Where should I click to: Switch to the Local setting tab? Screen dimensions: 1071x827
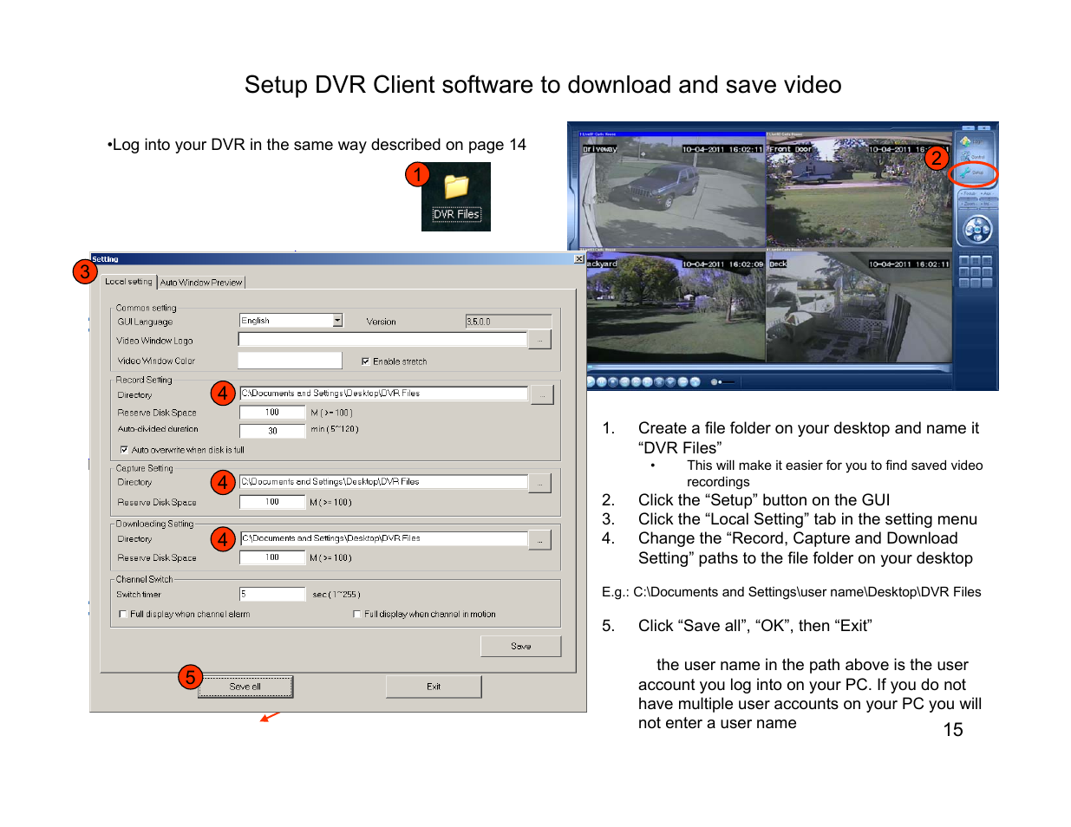tap(128, 282)
